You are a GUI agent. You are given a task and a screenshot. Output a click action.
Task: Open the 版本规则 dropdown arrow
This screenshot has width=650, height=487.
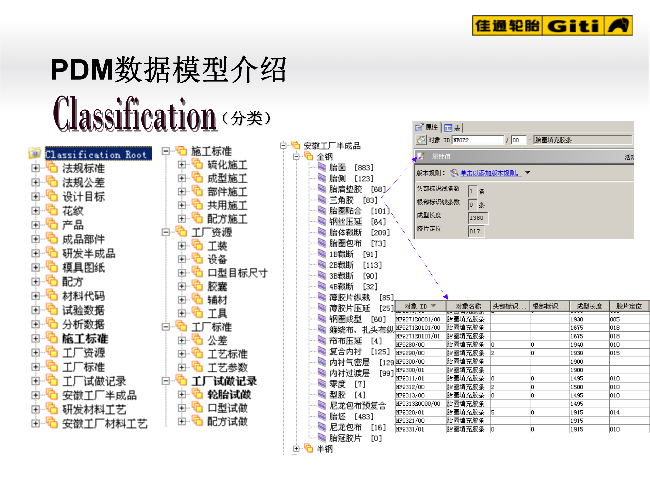coord(528,173)
